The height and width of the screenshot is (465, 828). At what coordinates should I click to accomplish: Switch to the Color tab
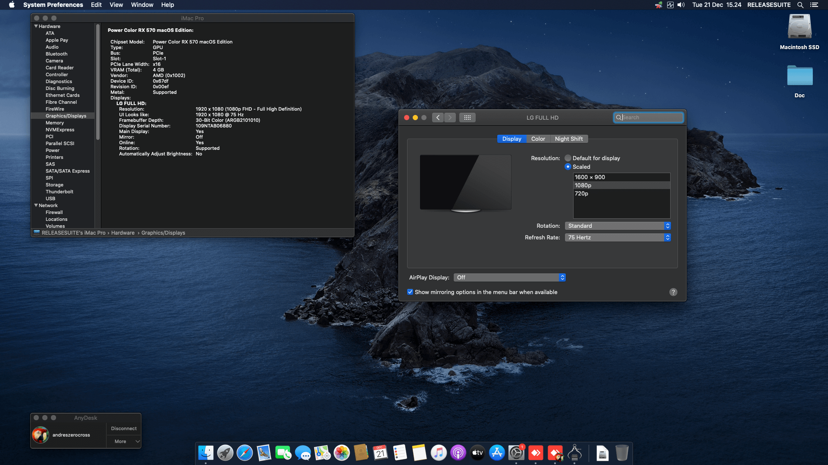point(538,139)
